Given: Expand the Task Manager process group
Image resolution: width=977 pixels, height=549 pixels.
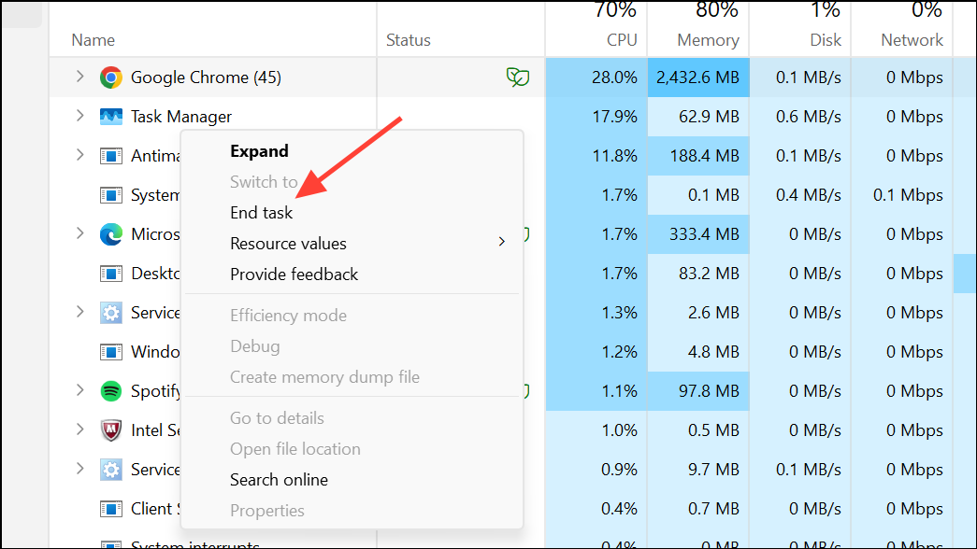Looking at the screenshot, I should click(80, 117).
